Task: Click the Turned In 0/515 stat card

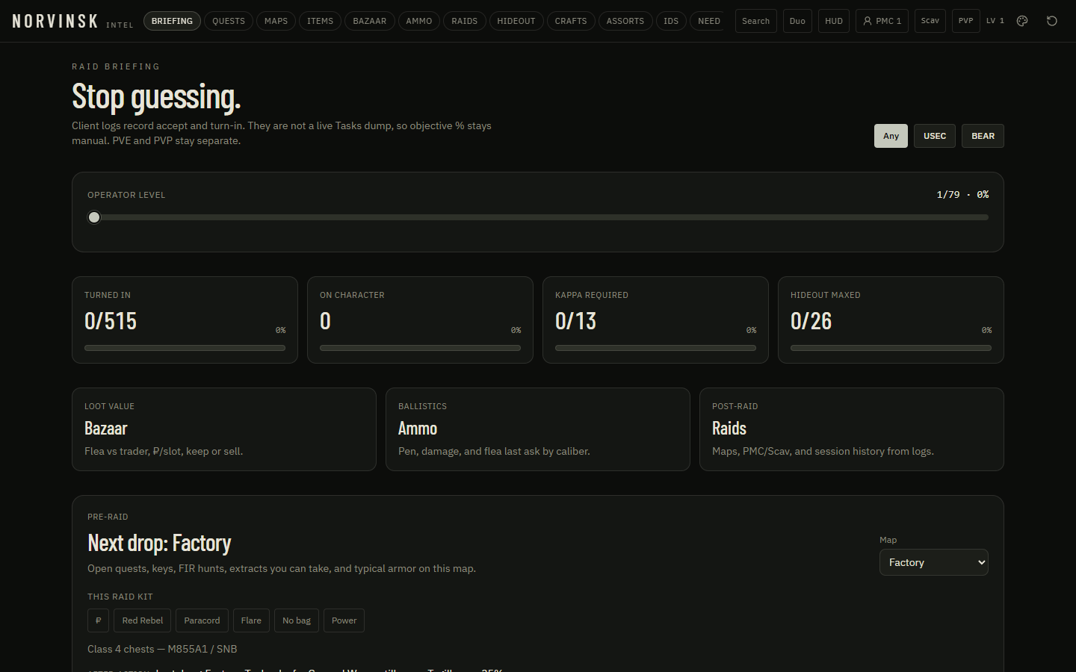Action: point(185,320)
